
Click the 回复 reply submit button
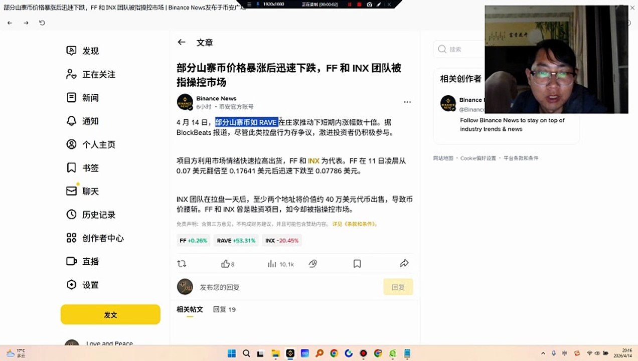pyautogui.click(x=398, y=287)
